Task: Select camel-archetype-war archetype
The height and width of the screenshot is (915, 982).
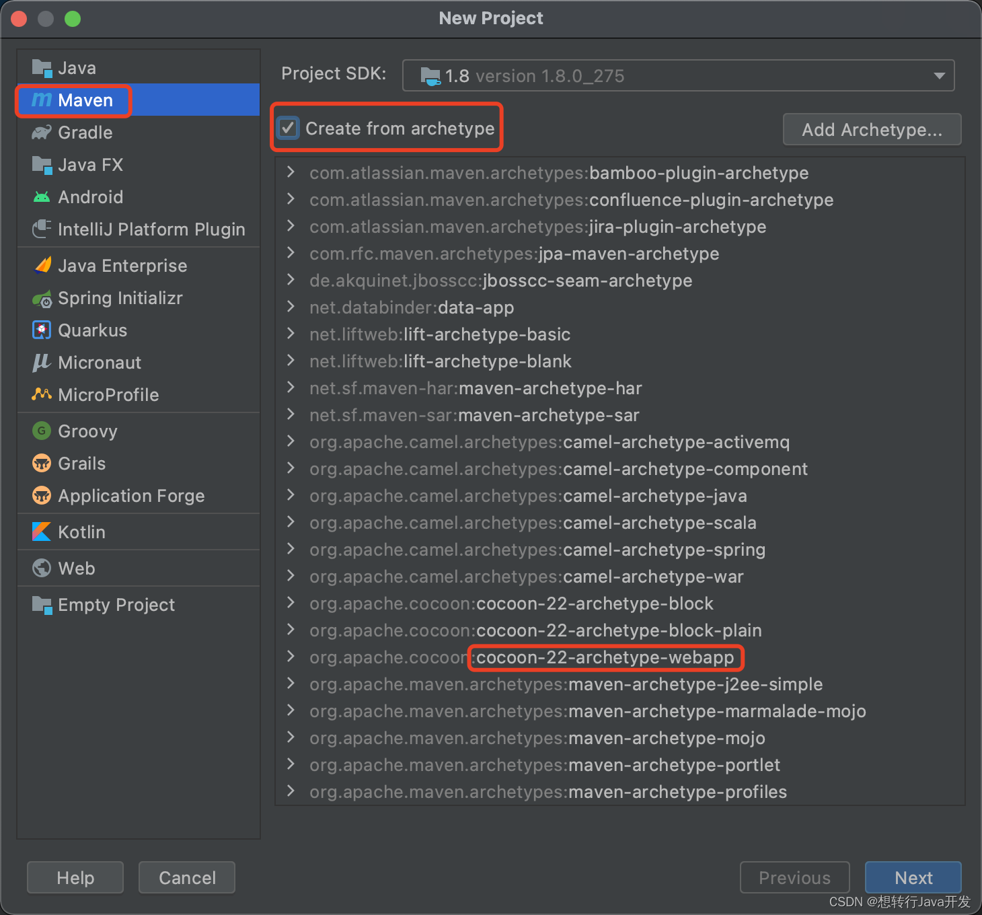Action: [x=620, y=577]
